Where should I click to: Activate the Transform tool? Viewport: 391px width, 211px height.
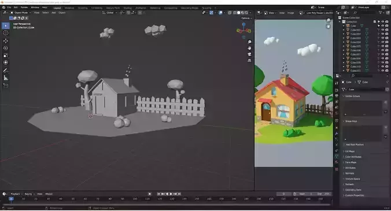point(5,62)
